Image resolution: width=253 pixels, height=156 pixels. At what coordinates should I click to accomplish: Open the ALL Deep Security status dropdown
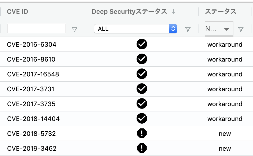[135, 29]
